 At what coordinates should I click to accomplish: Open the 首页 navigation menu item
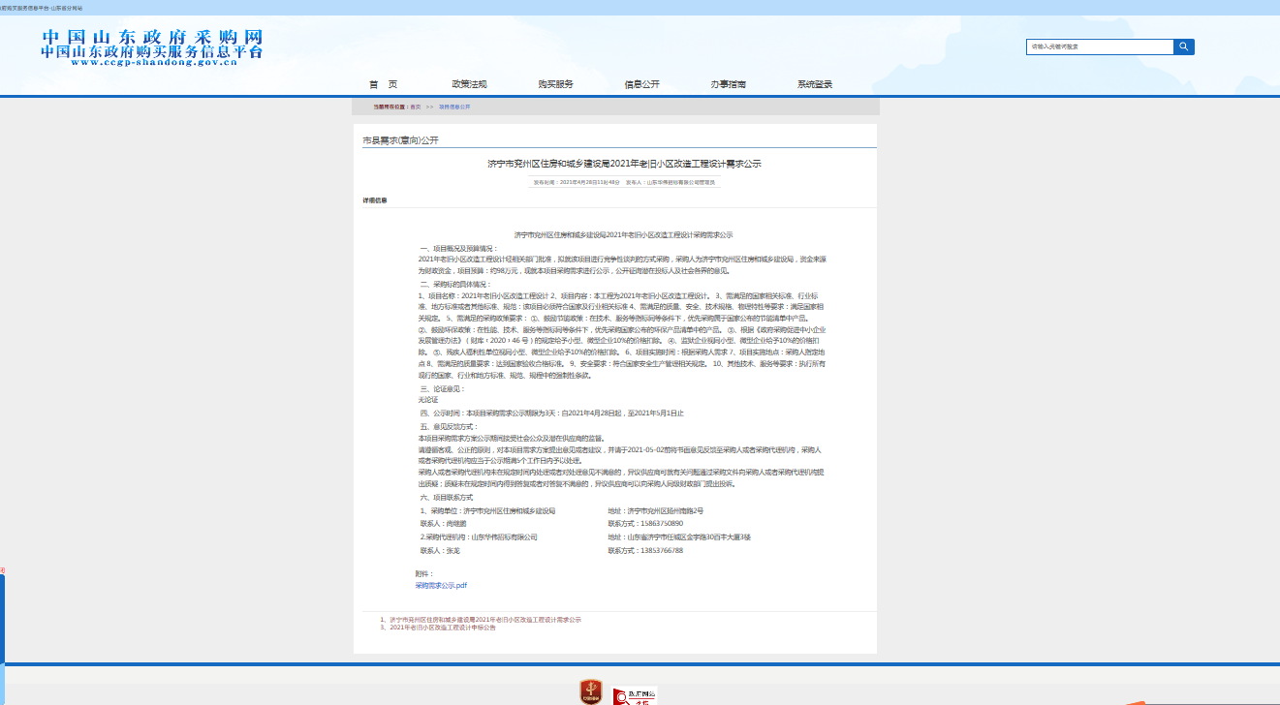(383, 84)
